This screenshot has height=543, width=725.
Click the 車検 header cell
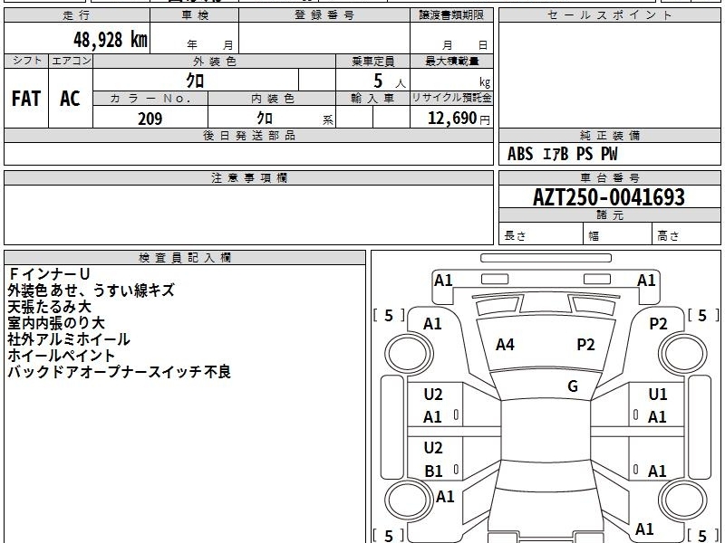[195, 15]
